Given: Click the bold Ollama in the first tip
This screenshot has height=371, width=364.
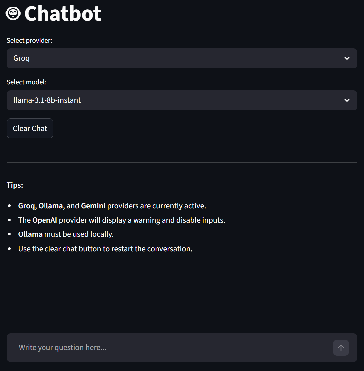Looking at the screenshot, I should click(51, 206).
